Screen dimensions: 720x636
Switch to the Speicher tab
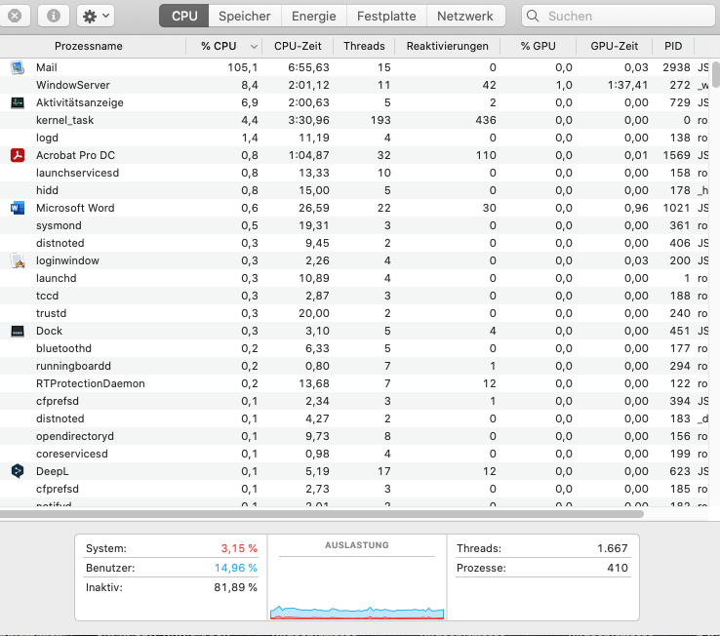click(245, 17)
